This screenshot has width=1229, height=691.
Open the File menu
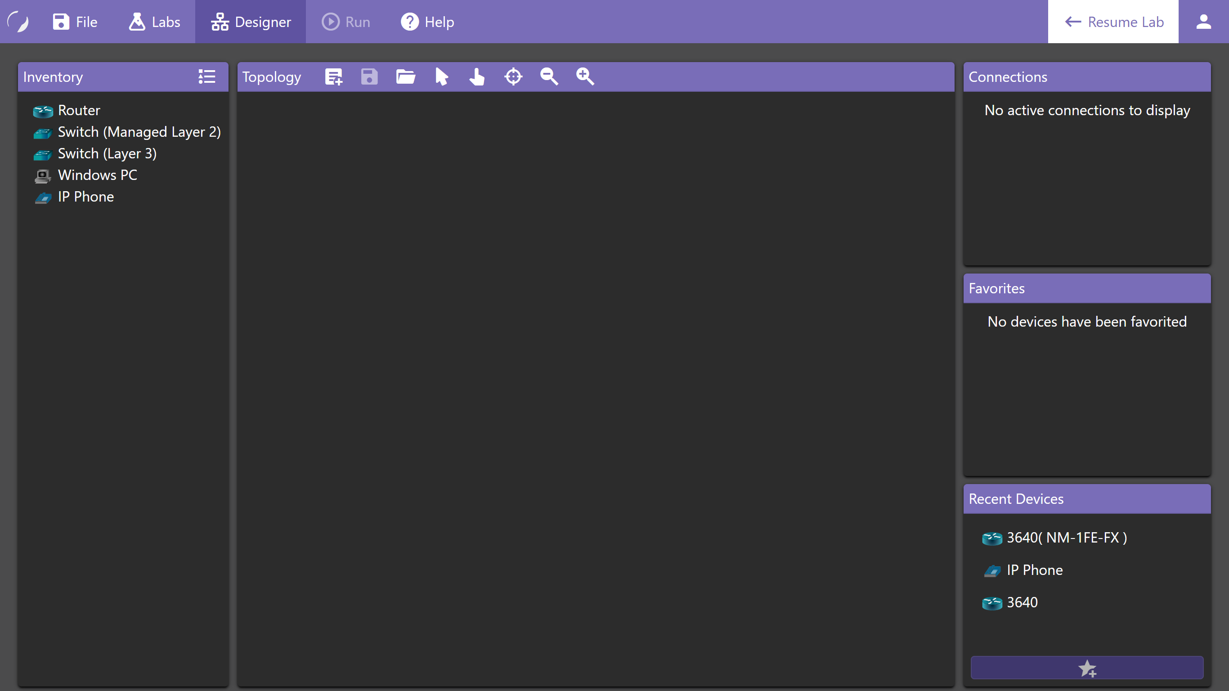click(75, 22)
